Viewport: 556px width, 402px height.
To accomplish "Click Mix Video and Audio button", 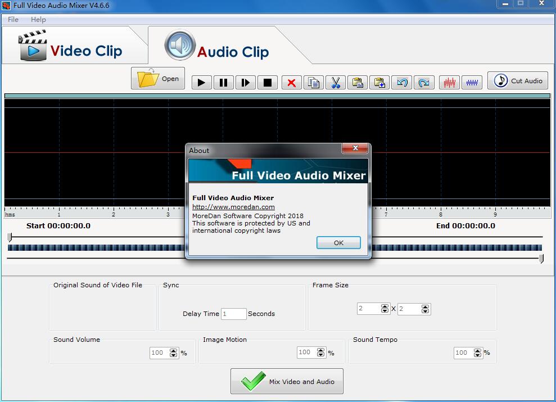I will tap(287, 381).
